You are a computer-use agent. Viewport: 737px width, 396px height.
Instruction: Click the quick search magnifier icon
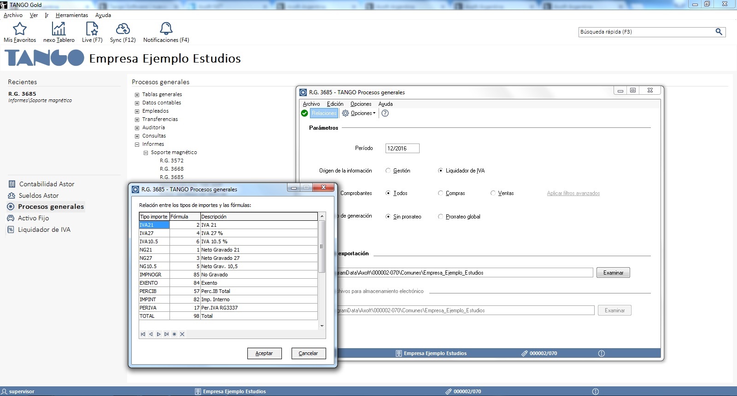pyautogui.click(x=719, y=32)
